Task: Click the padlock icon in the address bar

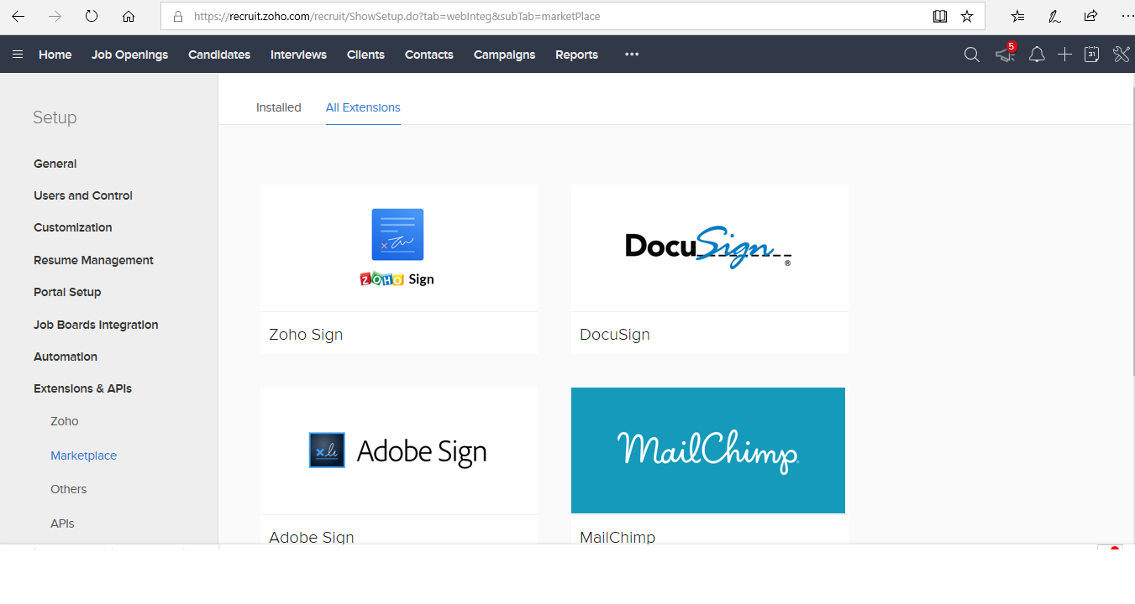Action: click(177, 16)
